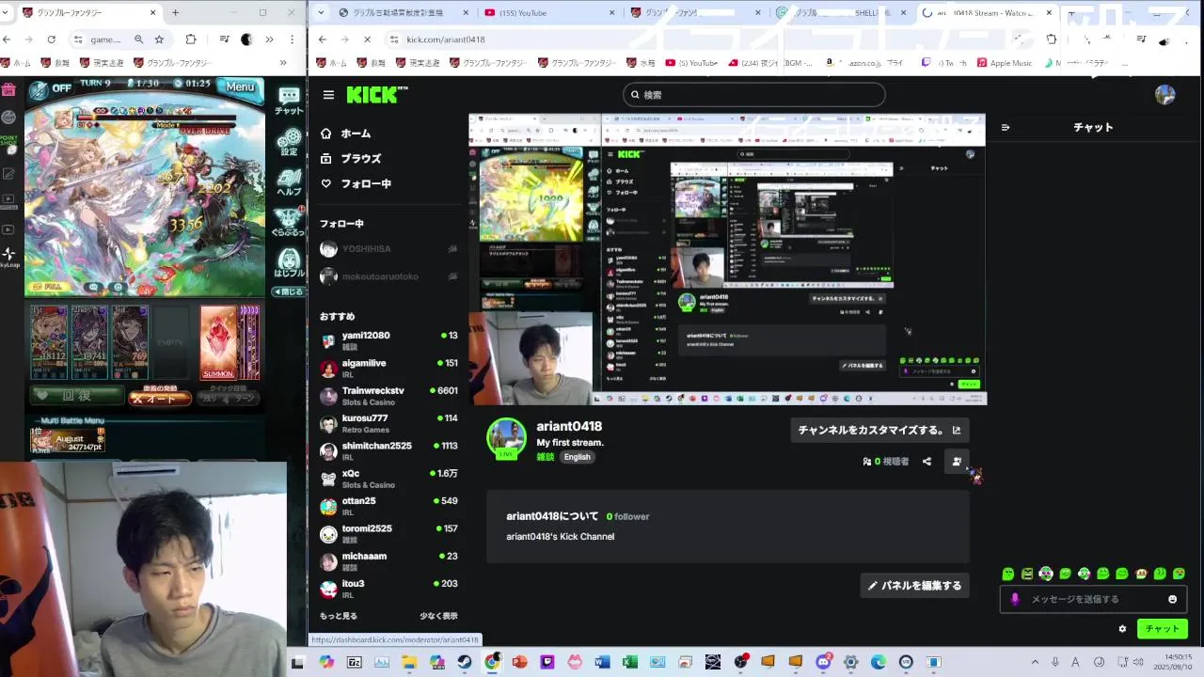The image size is (1204, 677).
Task: Open recommended channel itou3
Action: (x=388, y=589)
